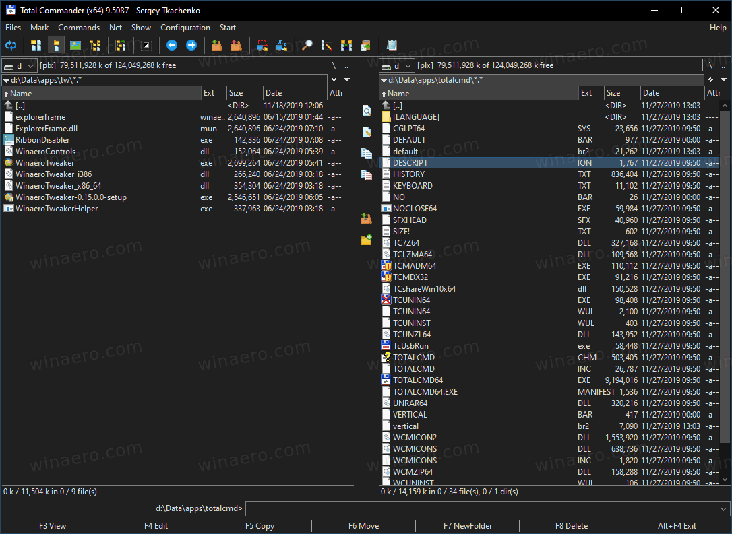Image resolution: width=732 pixels, height=534 pixels.
Task: Click the Alt+F4 Exit button
Action: pos(677,526)
